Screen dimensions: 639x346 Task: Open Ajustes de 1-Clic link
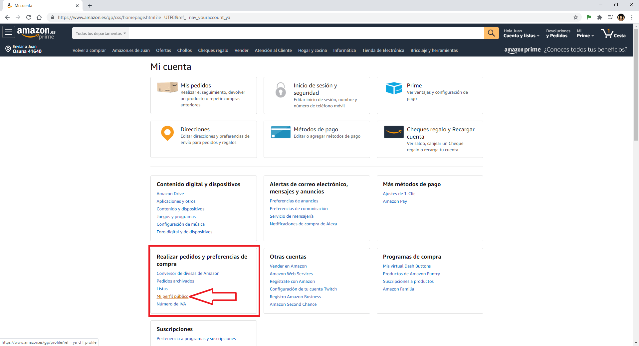399,194
